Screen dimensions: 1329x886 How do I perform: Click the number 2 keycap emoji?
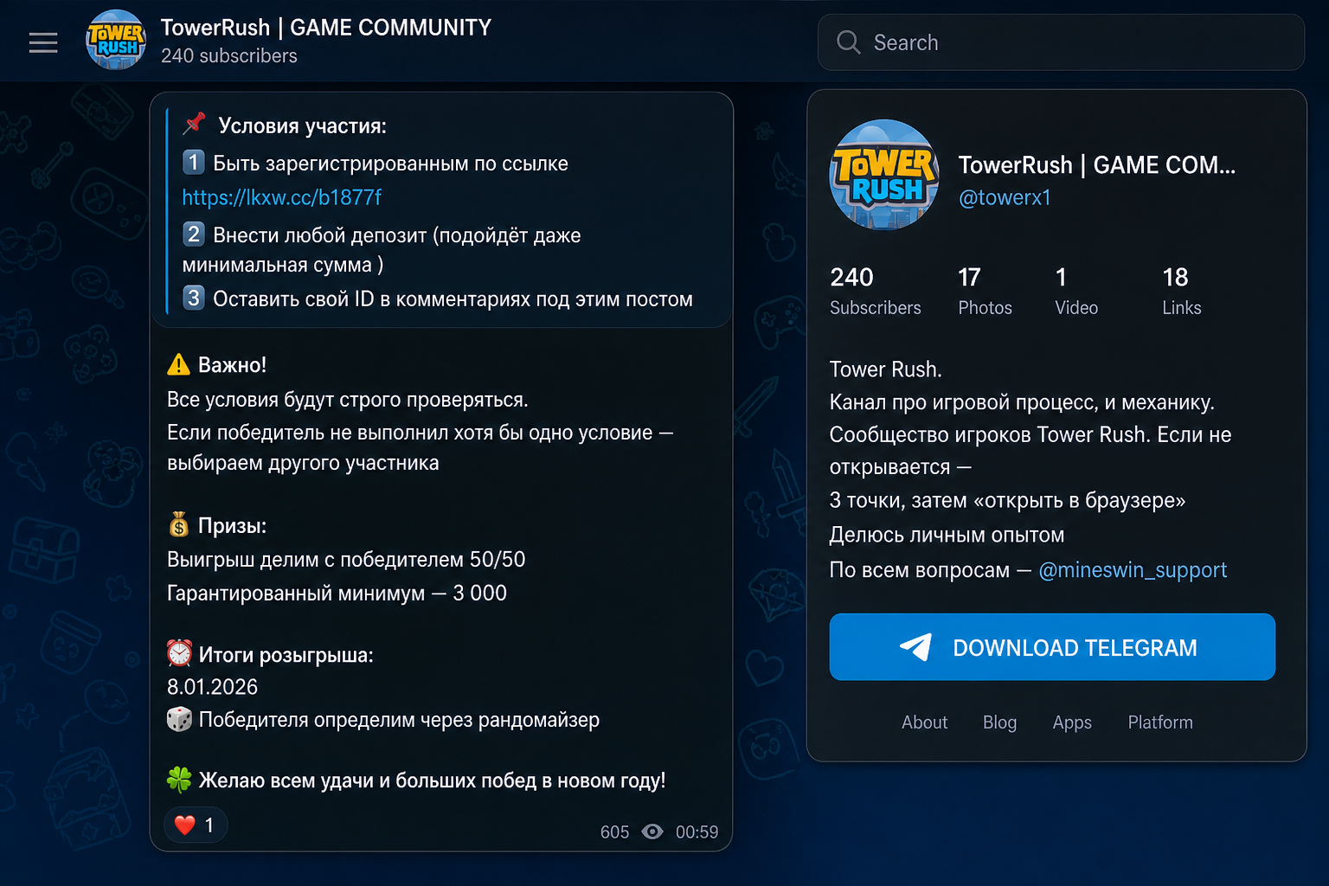click(194, 234)
